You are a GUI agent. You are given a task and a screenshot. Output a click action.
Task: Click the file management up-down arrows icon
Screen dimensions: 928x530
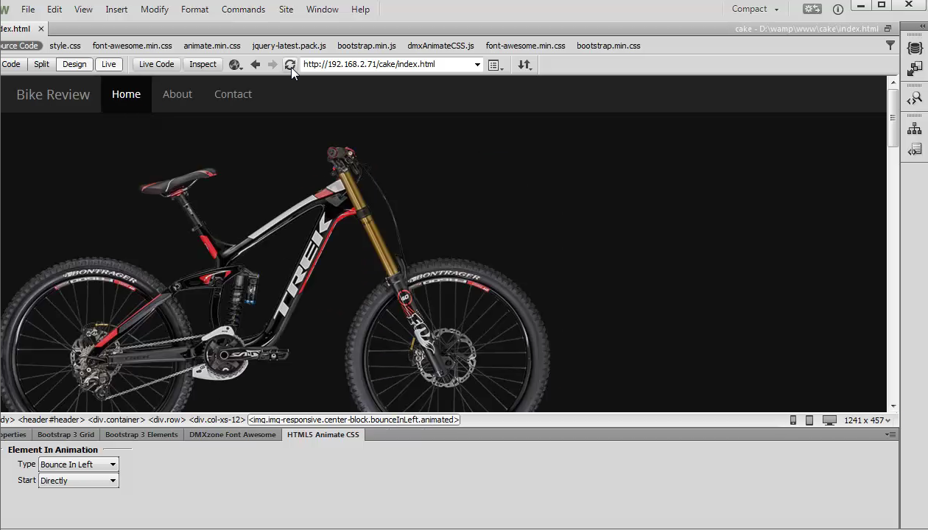(524, 65)
